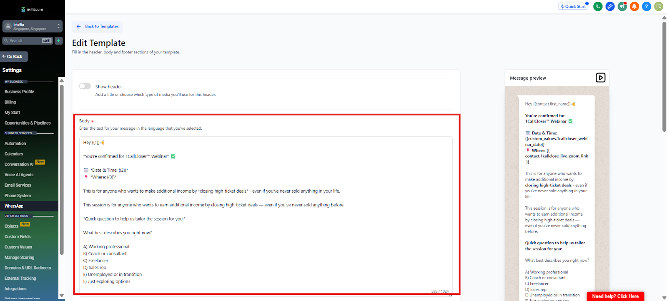Open the orange bell notifications icon

tap(634, 6)
